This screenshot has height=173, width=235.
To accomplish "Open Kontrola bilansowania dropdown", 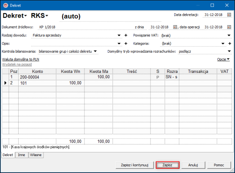I will (x=95, y=51).
